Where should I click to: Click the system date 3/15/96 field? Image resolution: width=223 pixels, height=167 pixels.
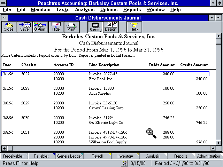[140, 163]
